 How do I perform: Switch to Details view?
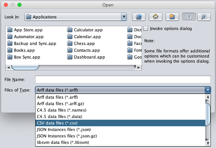(204, 17)
